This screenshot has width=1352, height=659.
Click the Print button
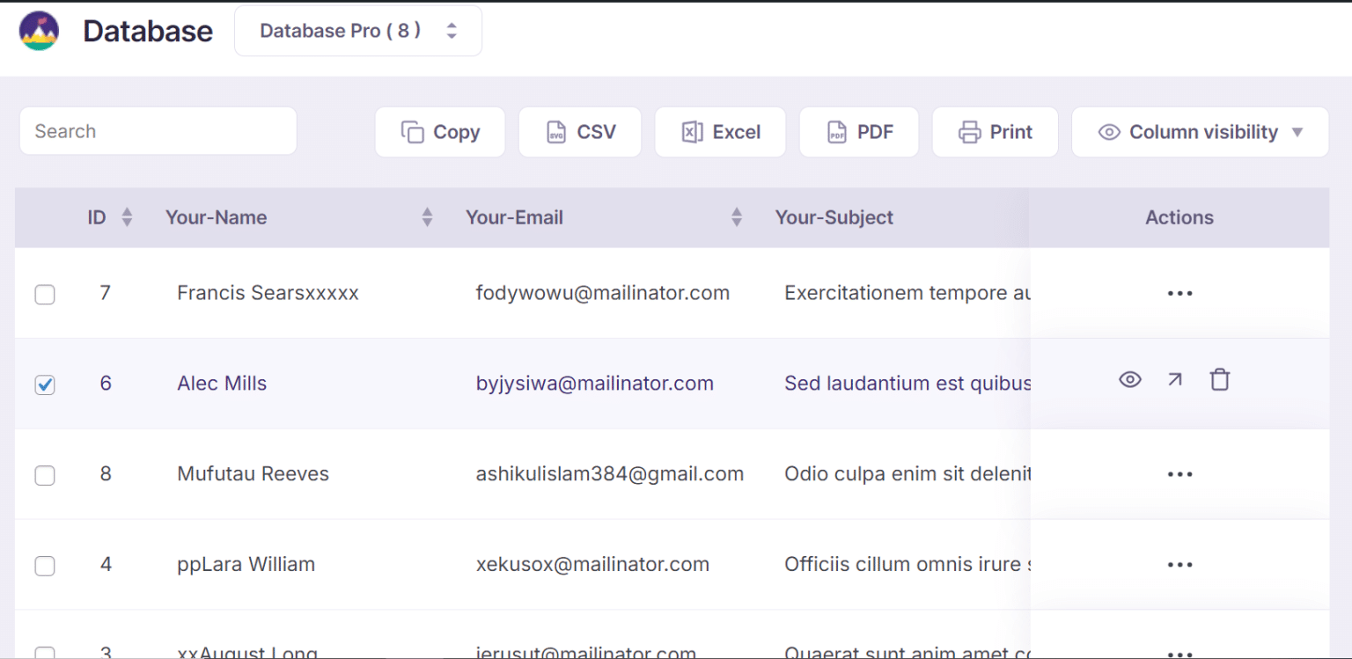pos(995,131)
